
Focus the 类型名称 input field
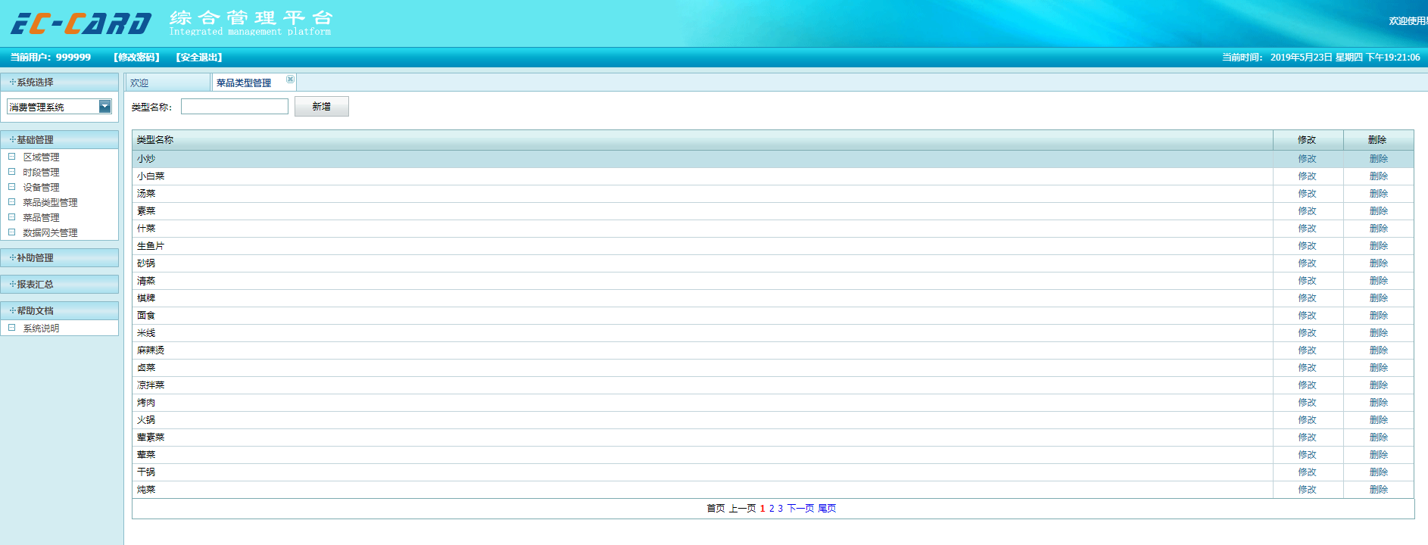pos(235,107)
